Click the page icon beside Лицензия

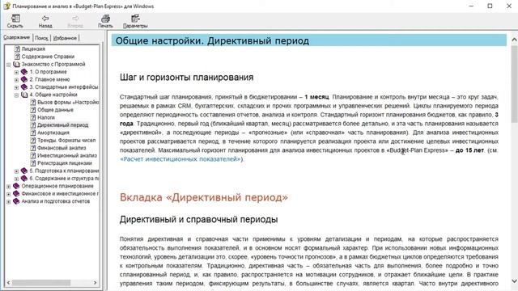point(17,48)
